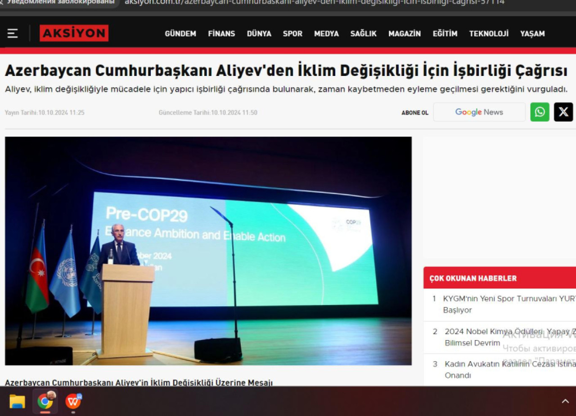Click the article summary paragraph
The image size is (576, 416).
coord(286,89)
